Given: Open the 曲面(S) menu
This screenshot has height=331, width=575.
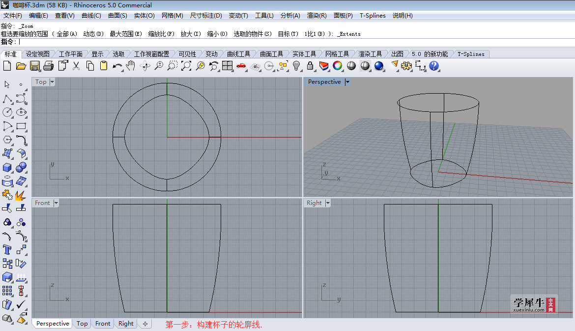Looking at the screenshot, I should pyautogui.click(x=118, y=15).
